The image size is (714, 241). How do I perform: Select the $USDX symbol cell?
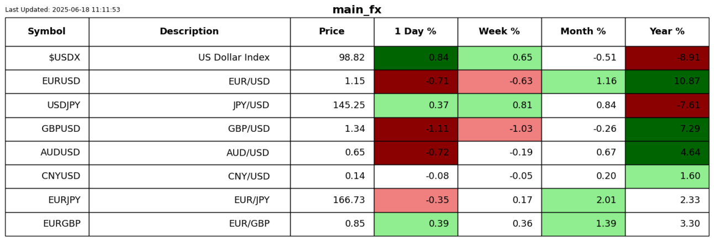pyautogui.click(x=47, y=58)
